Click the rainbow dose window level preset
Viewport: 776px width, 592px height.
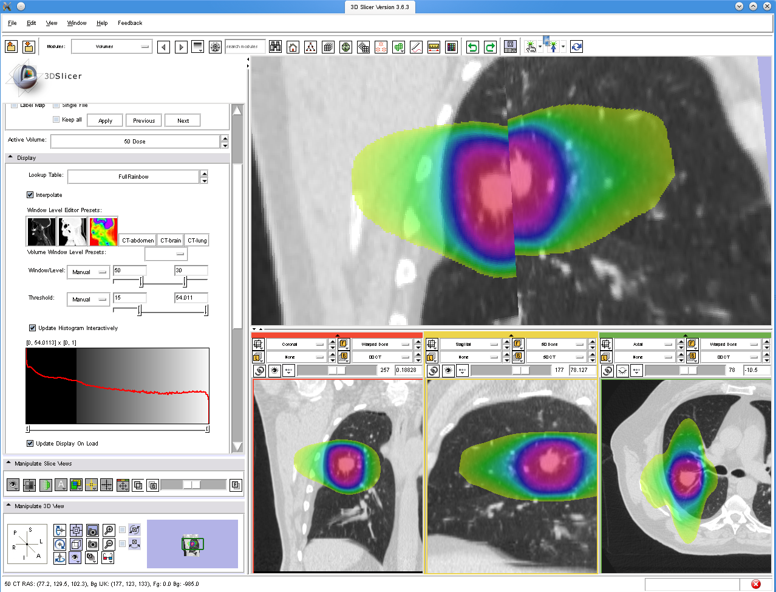click(x=103, y=231)
